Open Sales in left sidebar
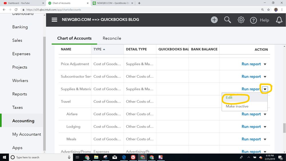The height and width of the screenshot is (161, 286). (x=17, y=40)
